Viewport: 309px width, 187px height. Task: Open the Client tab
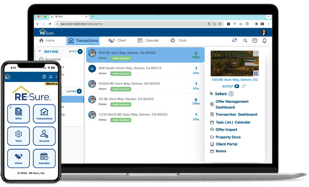(117, 40)
